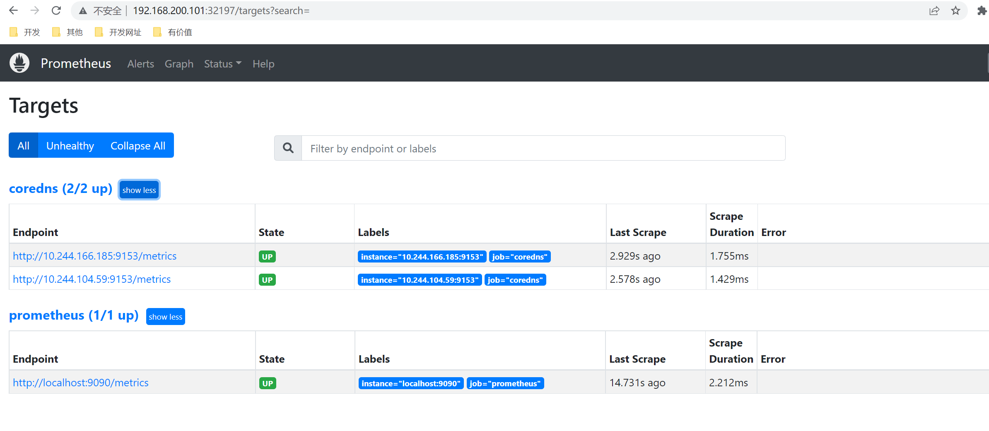This screenshot has height=431, width=989.
Task: Open the 开发网址 bookmark folder
Action: [x=118, y=32]
